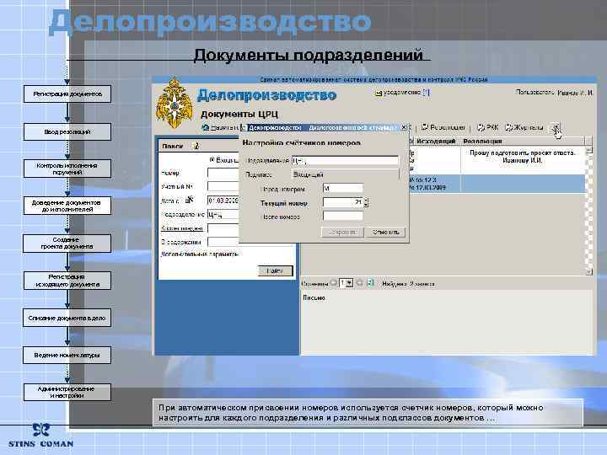Click the После номера input field
The width and height of the screenshot is (607, 455).
click(343, 217)
